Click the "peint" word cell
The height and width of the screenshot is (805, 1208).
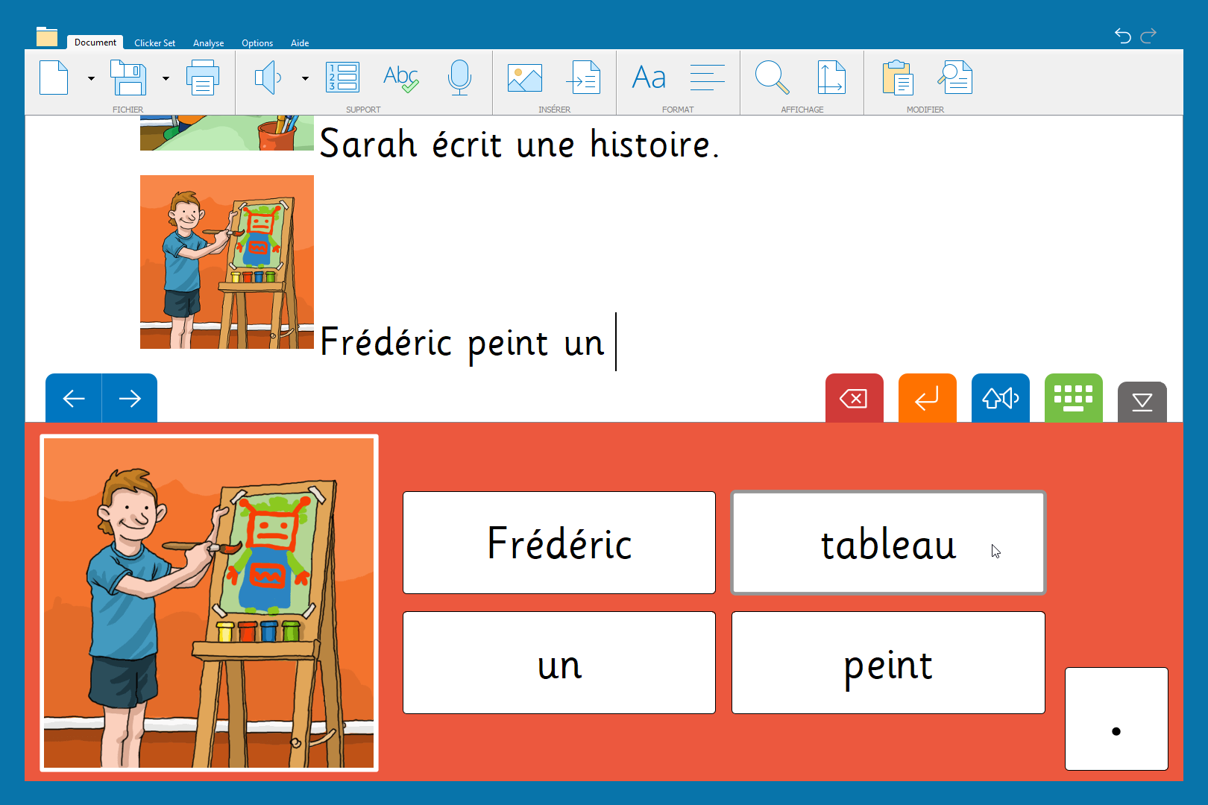click(x=888, y=663)
